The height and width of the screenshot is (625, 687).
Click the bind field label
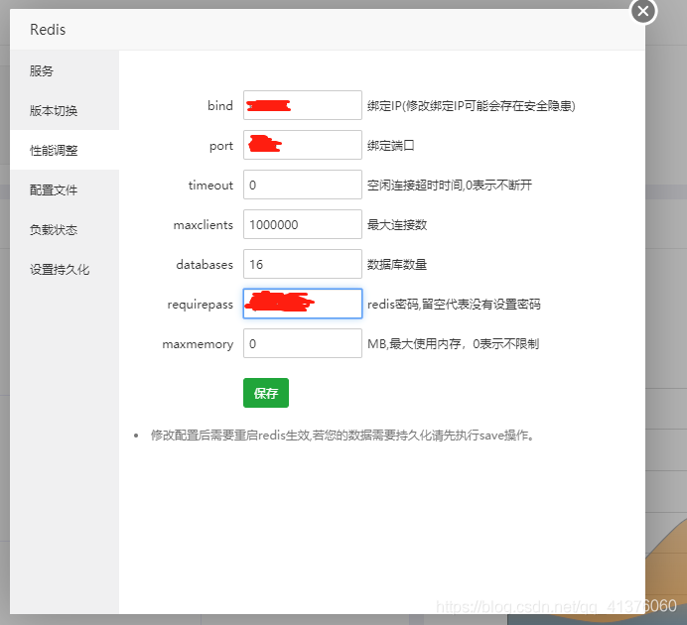[220, 105]
